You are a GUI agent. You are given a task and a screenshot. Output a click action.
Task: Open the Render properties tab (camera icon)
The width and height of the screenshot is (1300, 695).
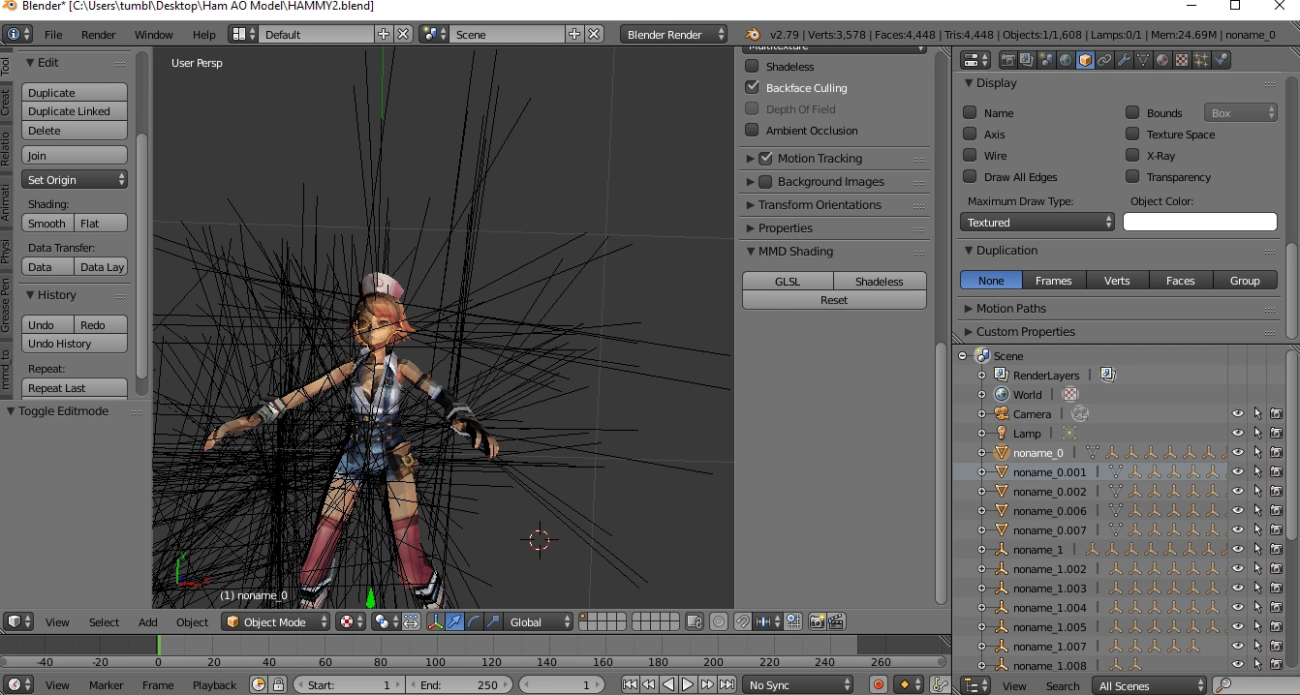1007,60
